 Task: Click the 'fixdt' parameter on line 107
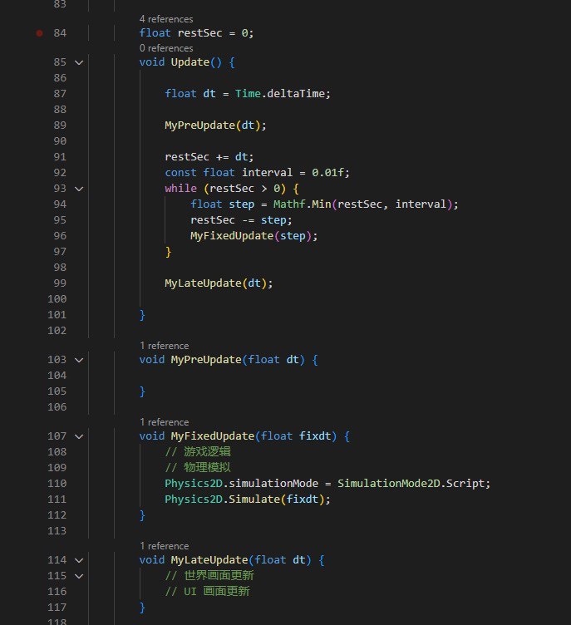coord(315,436)
